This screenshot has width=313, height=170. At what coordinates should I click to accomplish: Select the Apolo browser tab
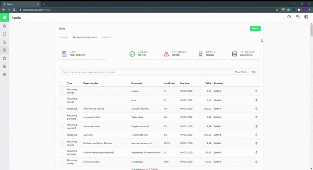click(x=21, y=4)
